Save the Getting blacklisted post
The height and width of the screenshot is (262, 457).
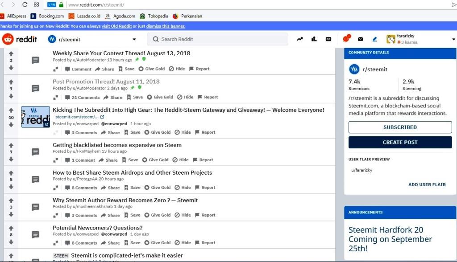[130, 160]
